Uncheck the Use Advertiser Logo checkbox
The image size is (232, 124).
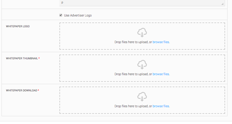tap(61, 15)
